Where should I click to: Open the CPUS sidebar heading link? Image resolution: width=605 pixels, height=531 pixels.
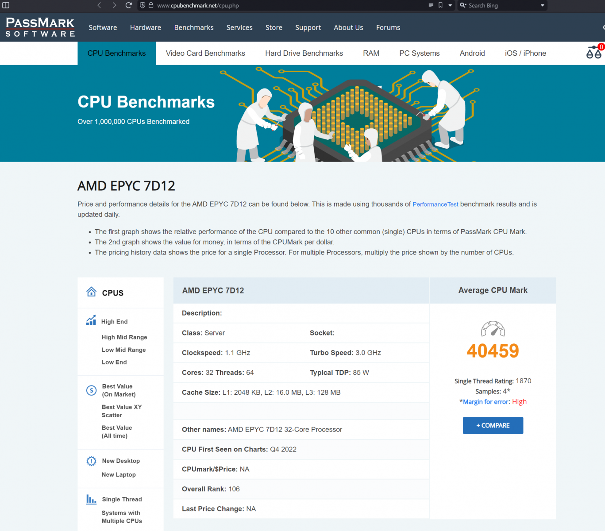click(113, 293)
